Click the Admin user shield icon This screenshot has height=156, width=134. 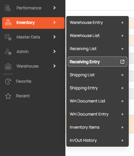point(8,52)
